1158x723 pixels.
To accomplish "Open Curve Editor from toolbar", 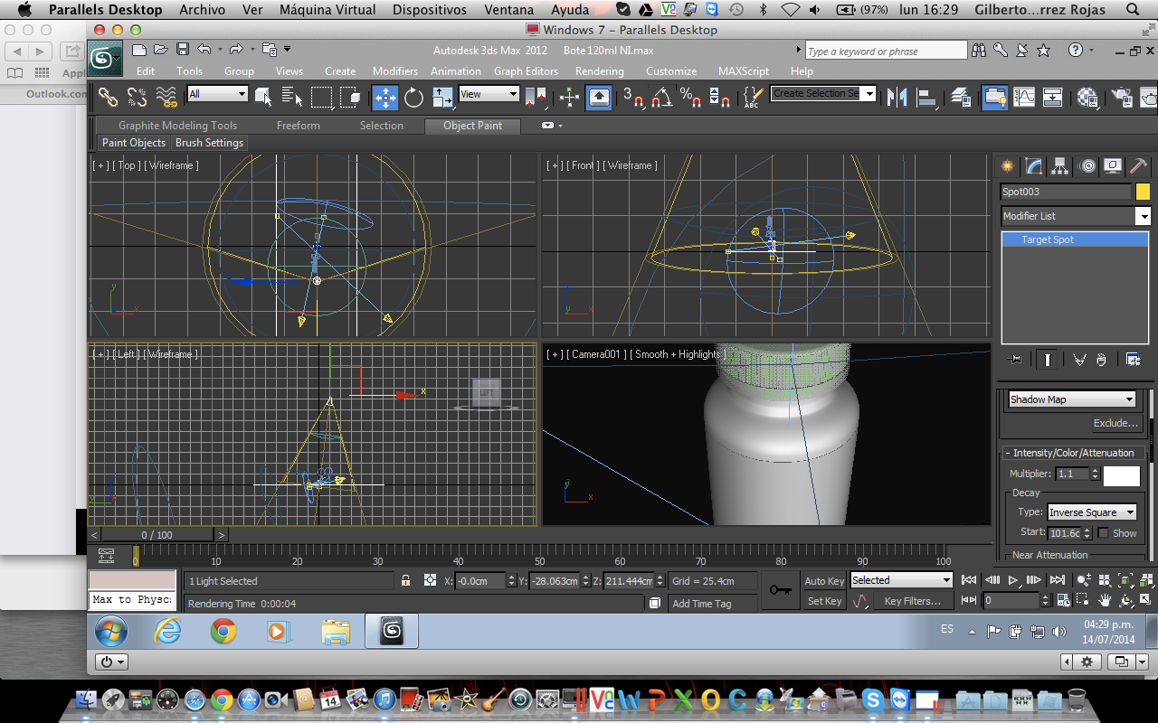I will pyautogui.click(x=1024, y=96).
